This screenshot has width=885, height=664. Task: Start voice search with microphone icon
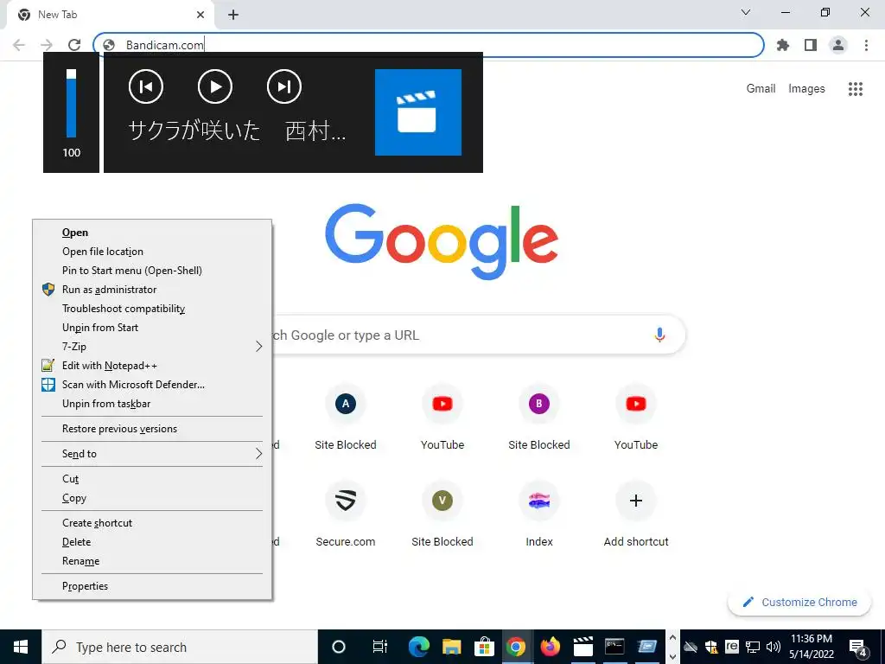(x=659, y=335)
